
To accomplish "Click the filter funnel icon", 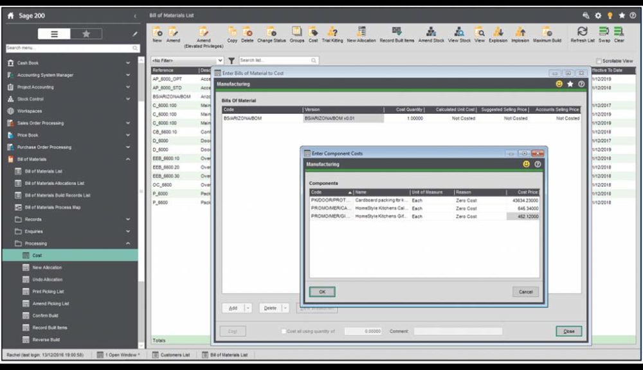I will point(231,60).
